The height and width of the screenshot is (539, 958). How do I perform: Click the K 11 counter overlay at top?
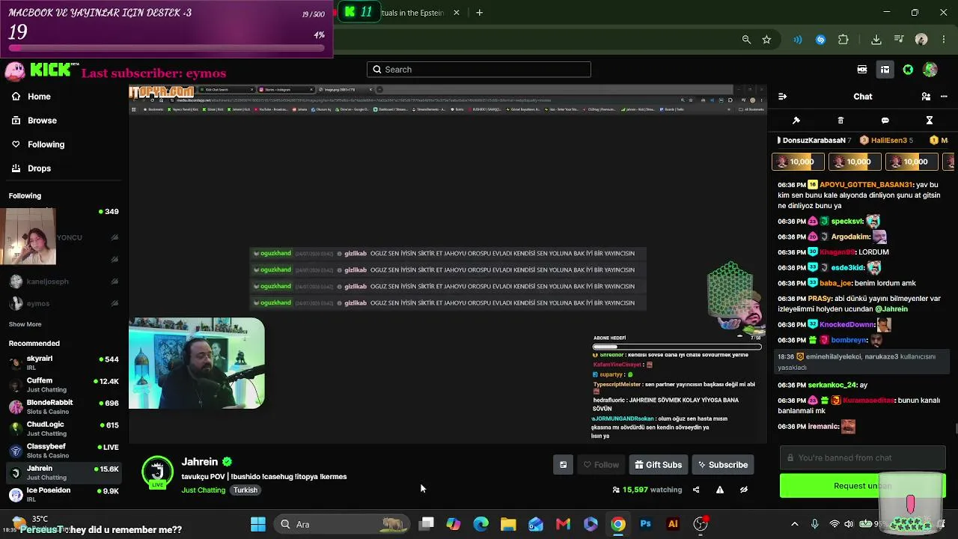[358, 11]
